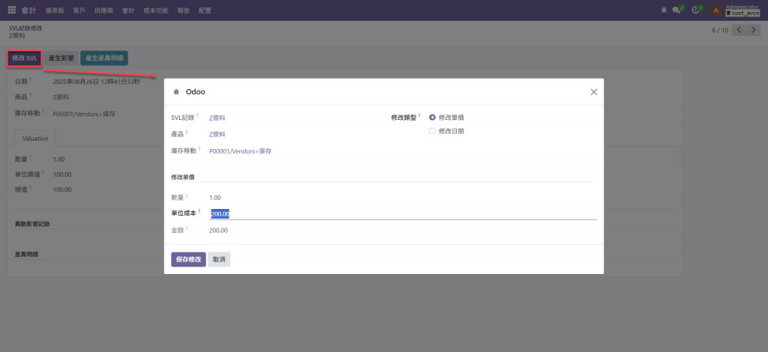Click the date value 2025年08月26日

pyautogui.click(x=96, y=82)
